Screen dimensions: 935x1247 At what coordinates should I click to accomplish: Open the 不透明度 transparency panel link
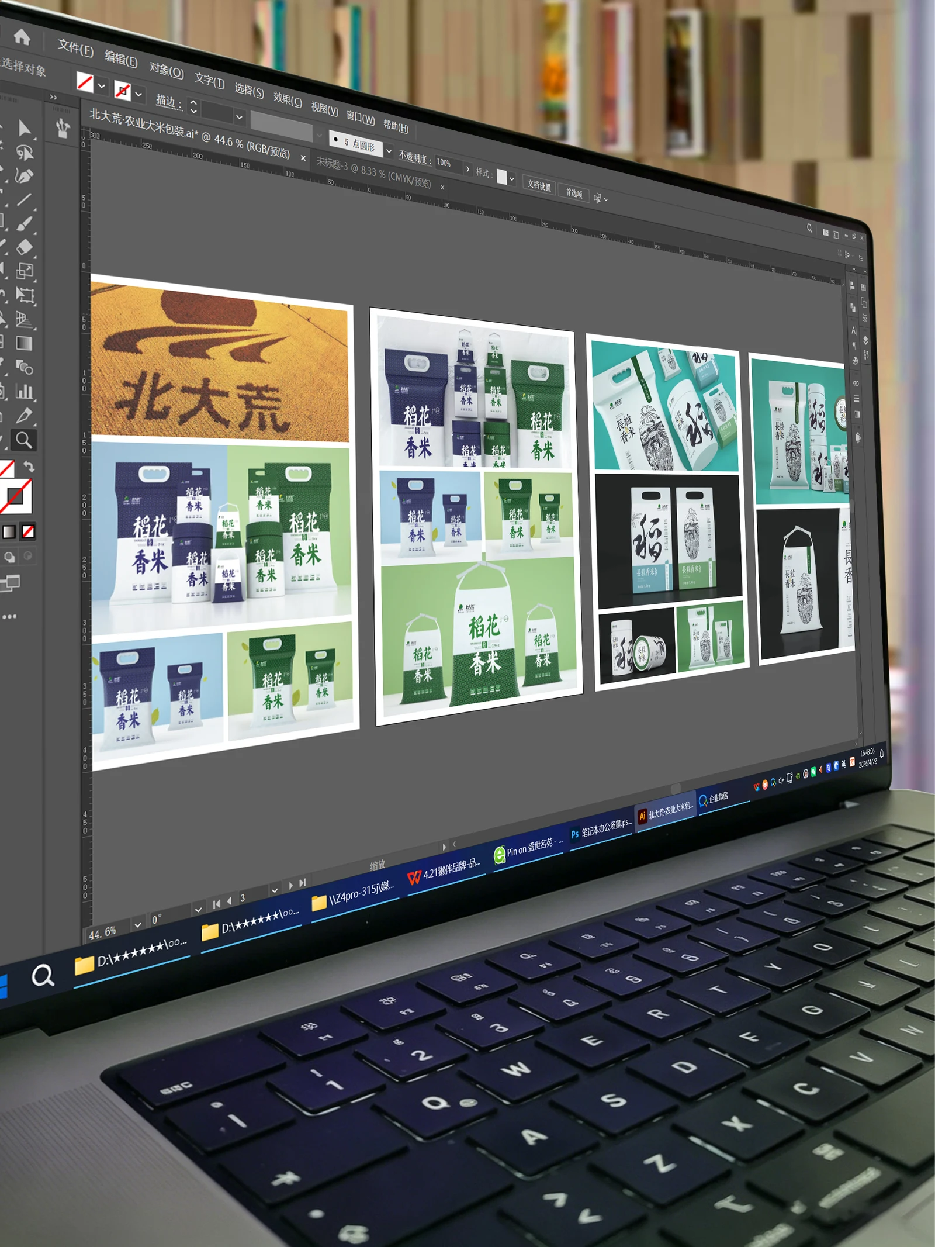415,158
